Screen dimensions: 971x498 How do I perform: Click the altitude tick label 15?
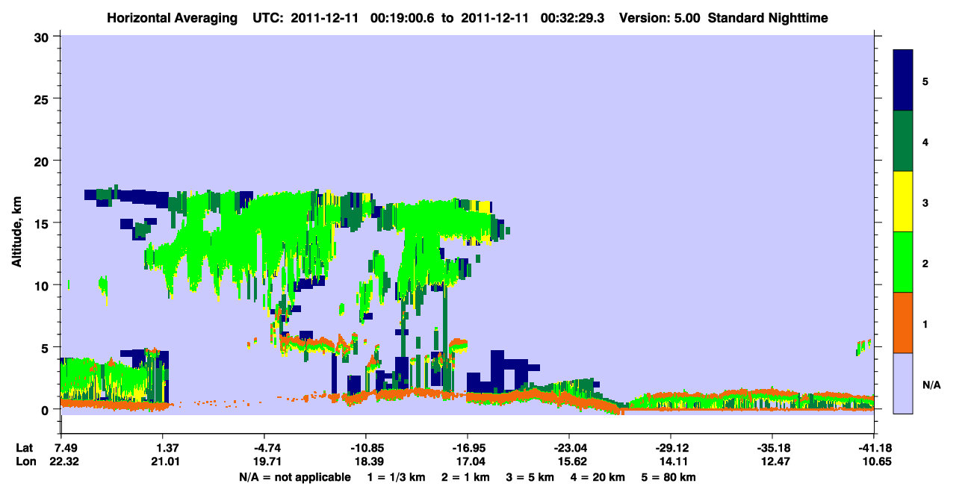click(43, 222)
